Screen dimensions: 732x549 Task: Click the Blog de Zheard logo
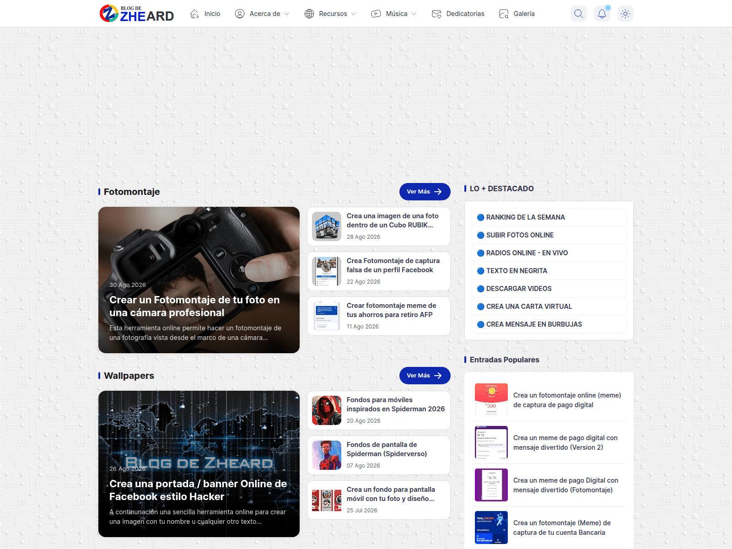[137, 14]
